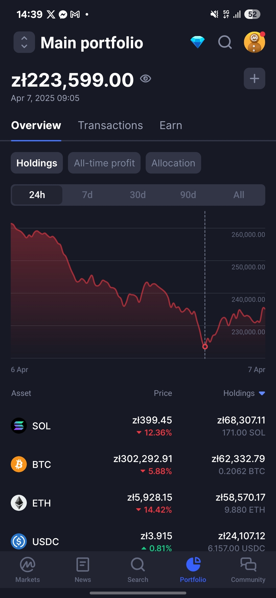Screen dimensions: 276x598
Task: Open Community in bottom navigation
Action: coord(248,569)
